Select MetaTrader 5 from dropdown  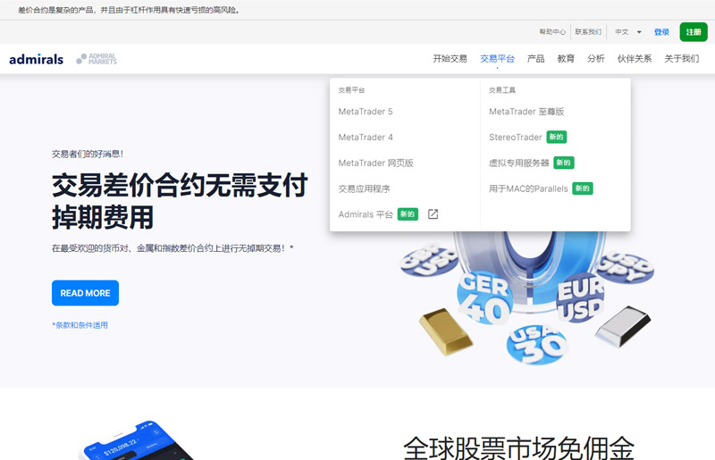(x=366, y=112)
